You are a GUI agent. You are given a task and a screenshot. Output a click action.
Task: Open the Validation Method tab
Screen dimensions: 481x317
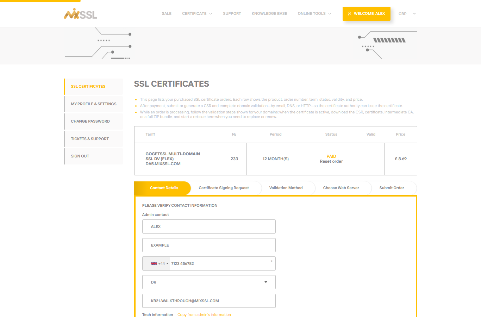click(x=286, y=188)
